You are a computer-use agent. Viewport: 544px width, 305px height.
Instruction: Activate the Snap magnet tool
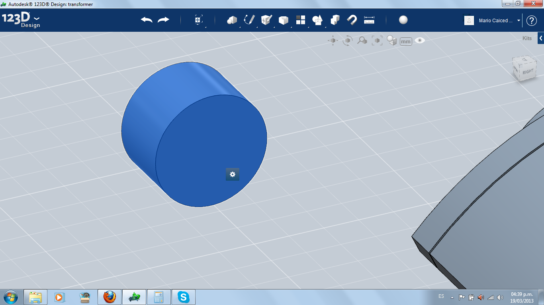click(352, 20)
